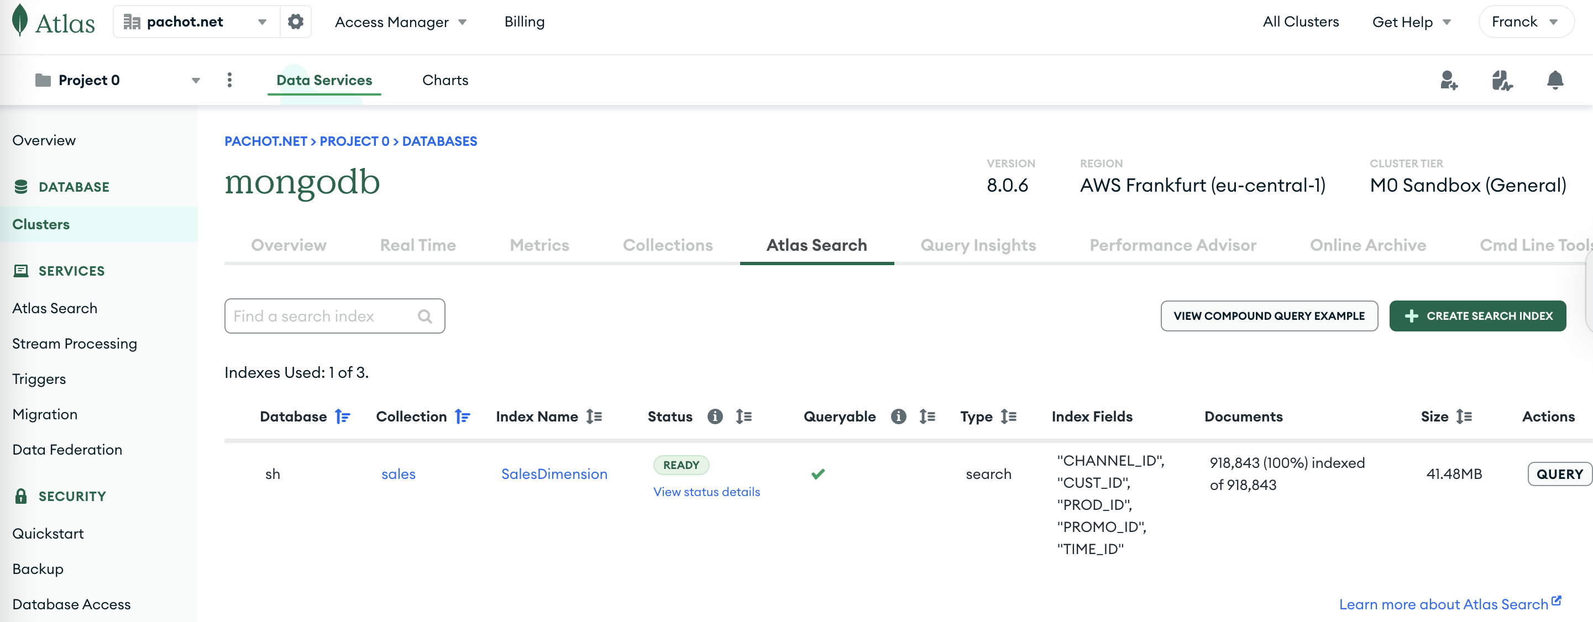
Task: Sort by Status column icon
Action: click(x=744, y=417)
